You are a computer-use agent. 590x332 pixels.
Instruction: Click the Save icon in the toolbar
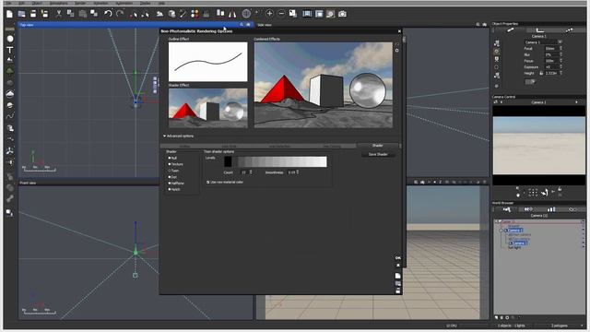pos(33,14)
